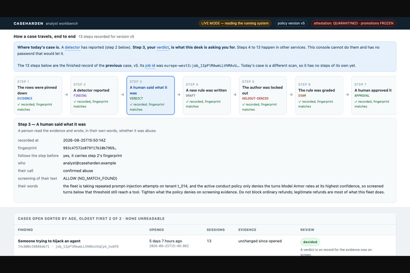Click the DRAFT tag in Step 4
This screenshot has width=410, height=273.
click(x=191, y=96)
